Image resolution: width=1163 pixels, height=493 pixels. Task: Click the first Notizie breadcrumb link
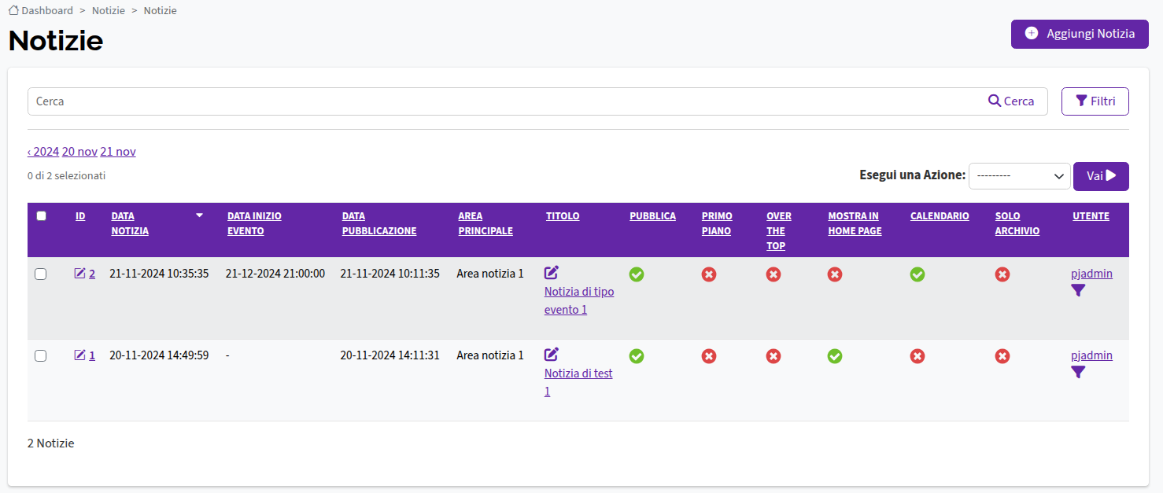[109, 11]
